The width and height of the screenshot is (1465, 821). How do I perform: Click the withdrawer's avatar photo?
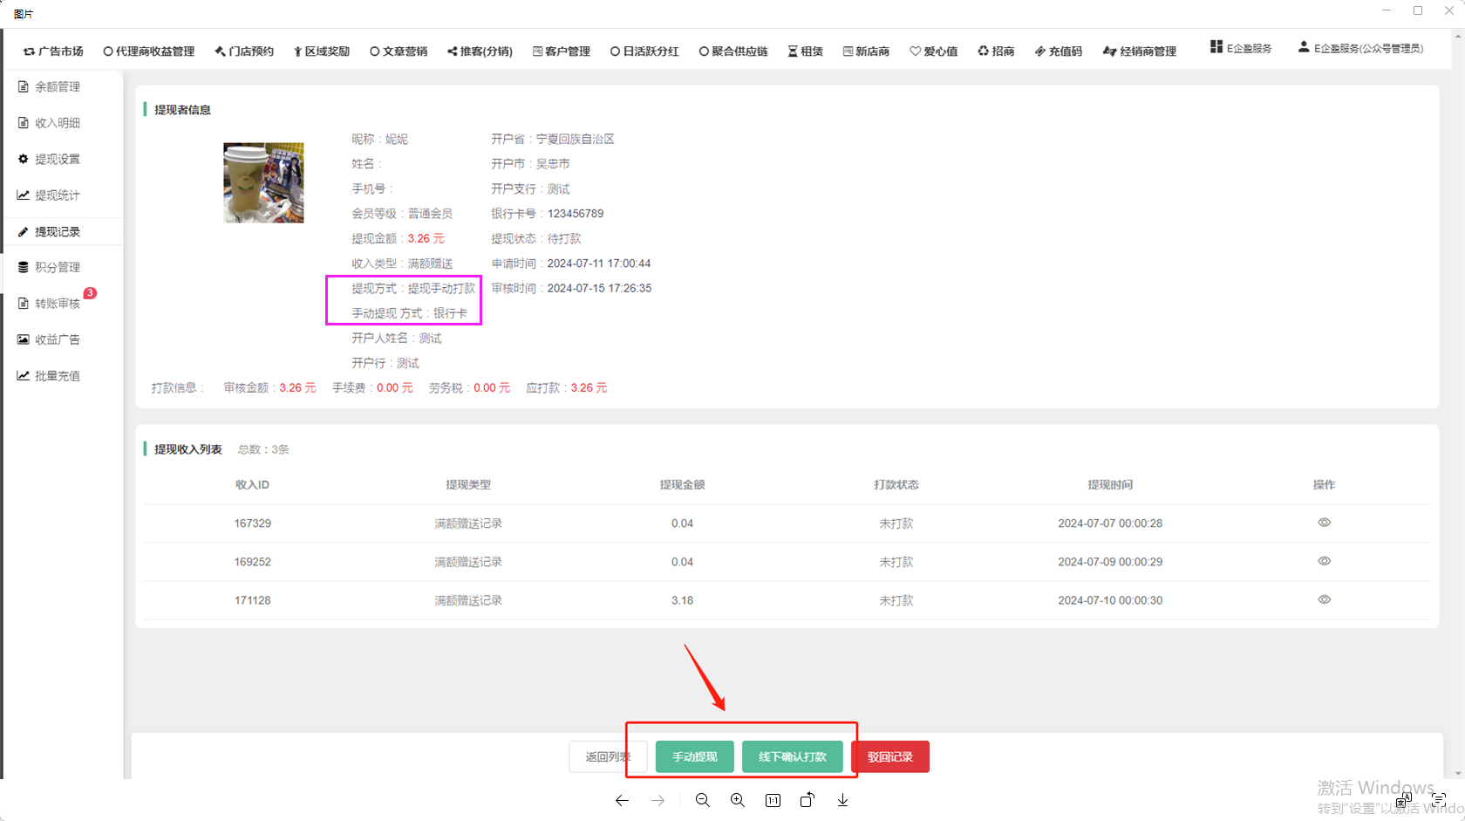pyautogui.click(x=263, y=183)
